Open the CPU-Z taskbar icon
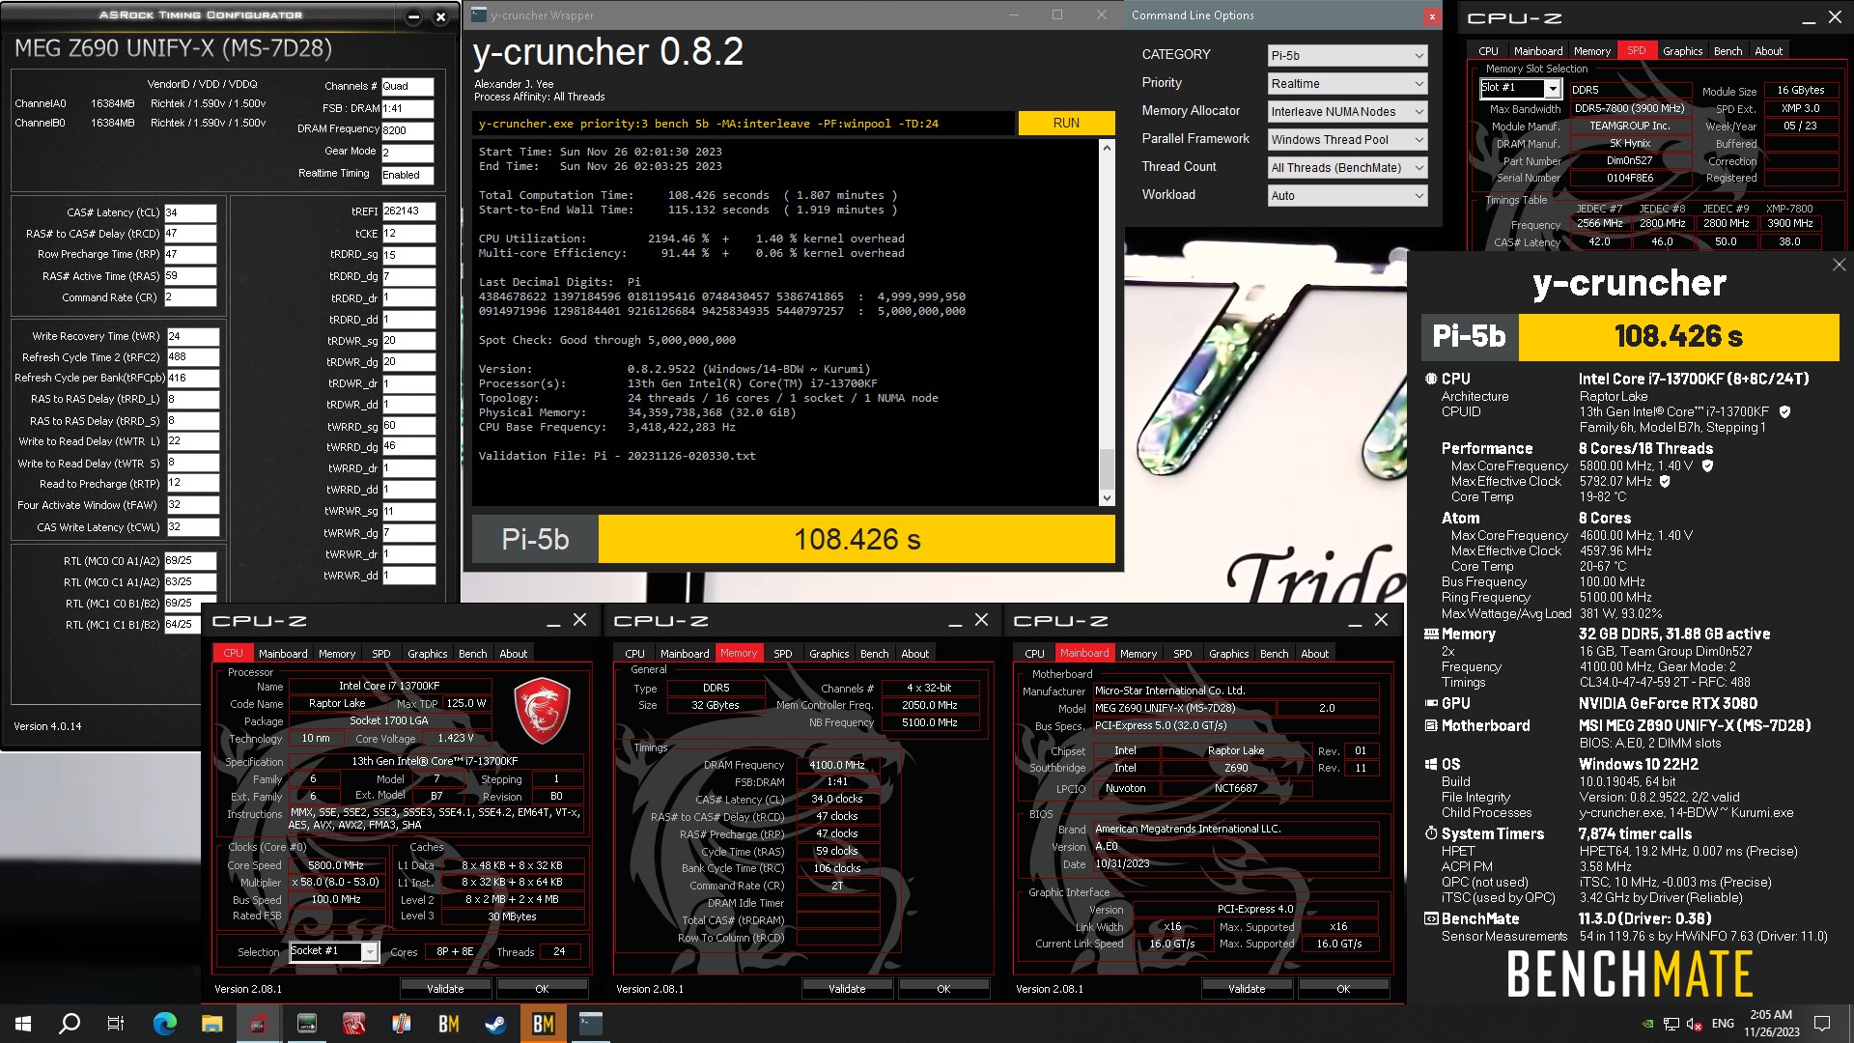Image resolution: width=1854 pixels, height=1043 pixels. (x=260, y=1024)
